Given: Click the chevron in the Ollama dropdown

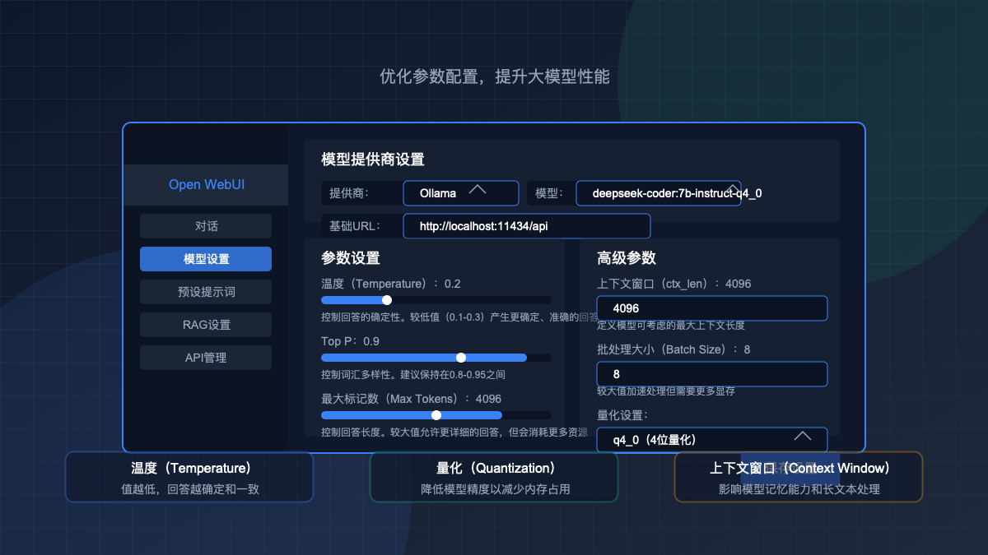Looking at the screenshot, I should [x=478, y=190].
